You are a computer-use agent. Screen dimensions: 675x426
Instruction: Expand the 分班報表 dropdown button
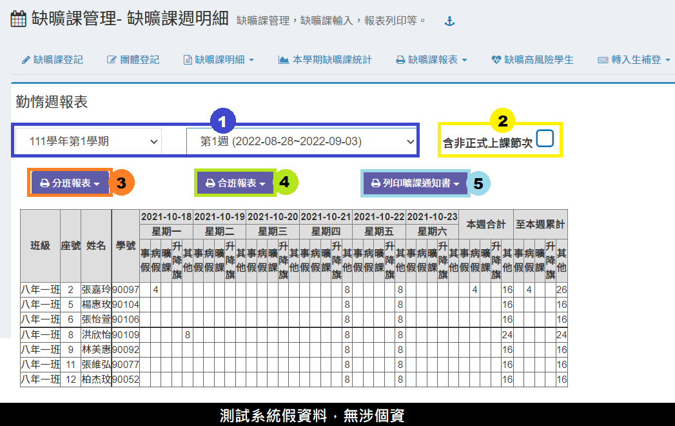tap(70, 183)
